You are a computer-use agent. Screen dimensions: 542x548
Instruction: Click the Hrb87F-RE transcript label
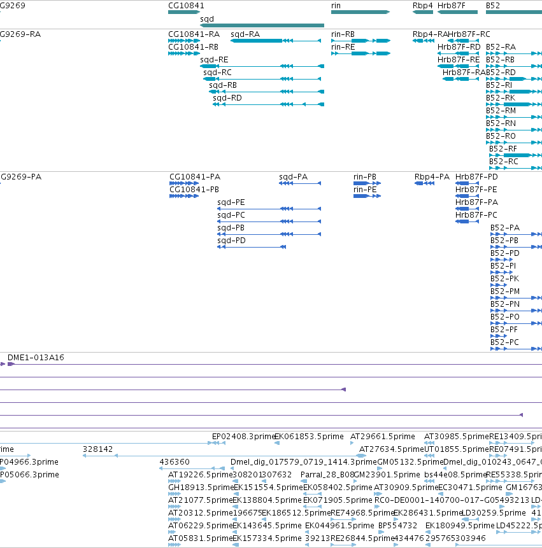(x=459, y=60)
